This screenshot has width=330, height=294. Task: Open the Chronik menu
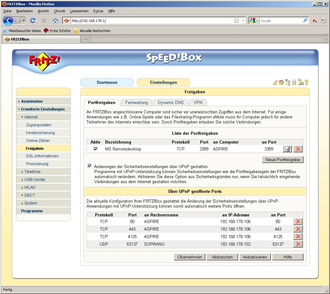59,11
